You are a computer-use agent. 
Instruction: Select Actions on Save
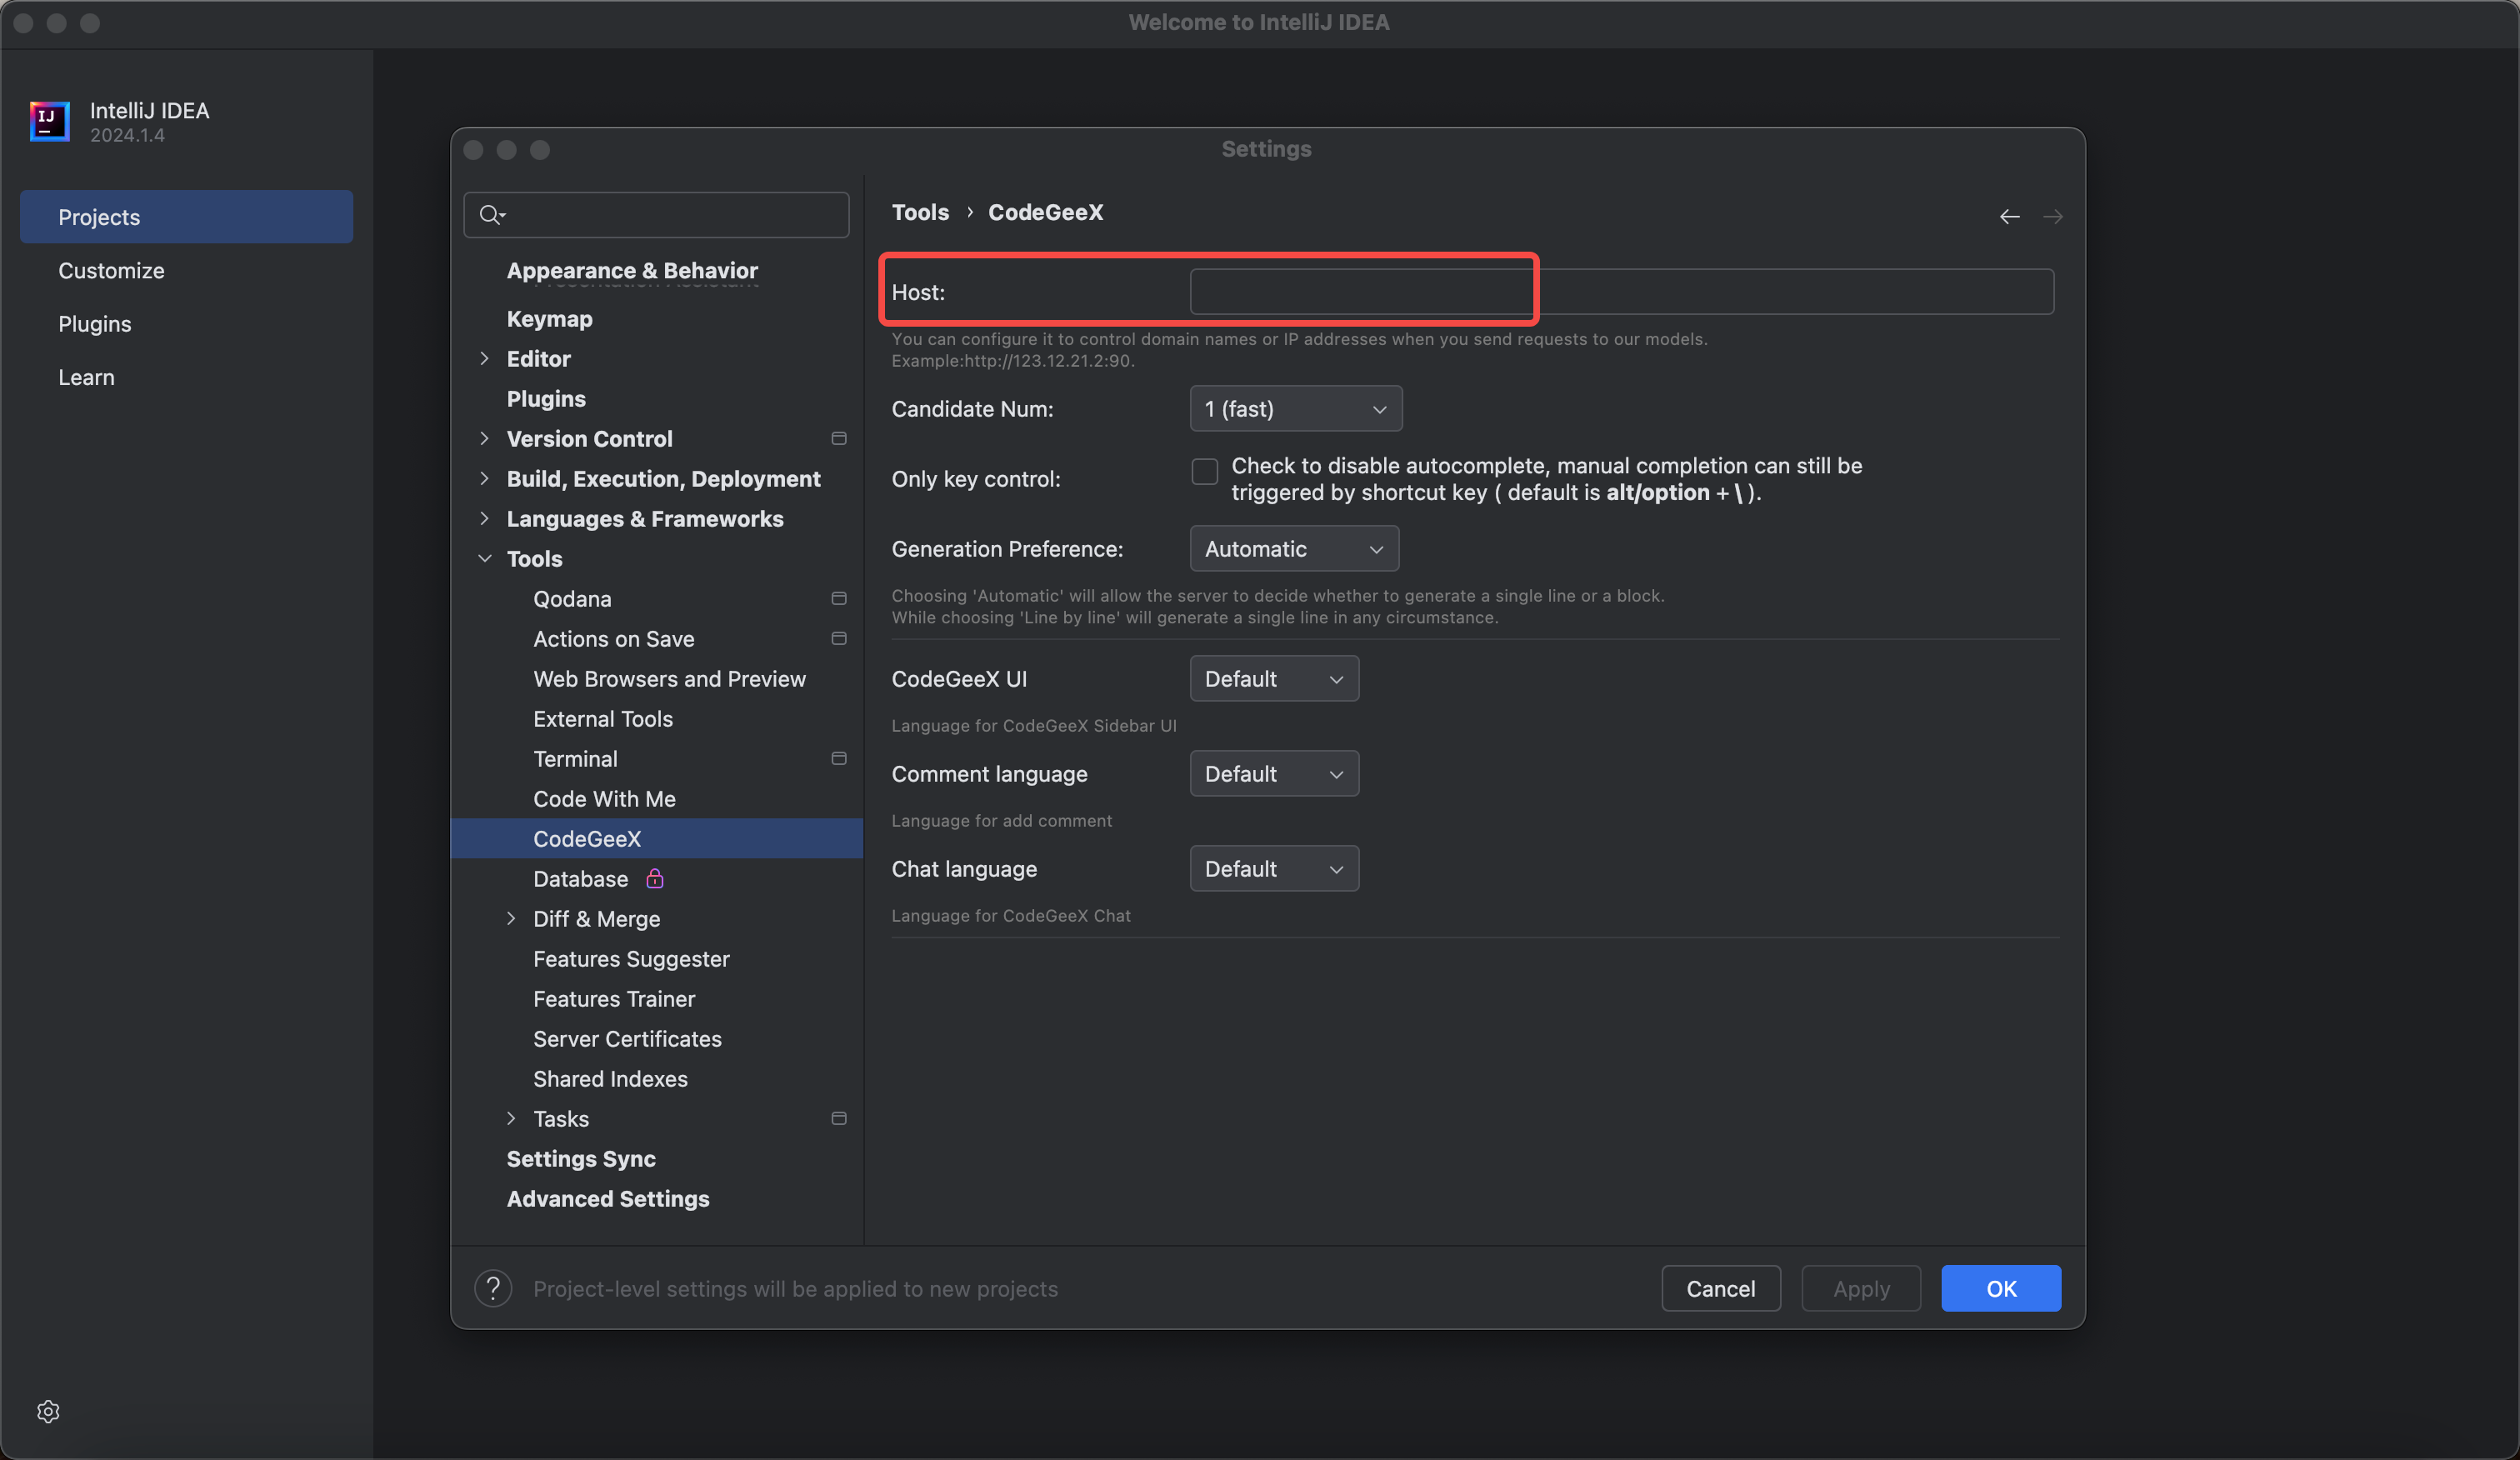614,638
